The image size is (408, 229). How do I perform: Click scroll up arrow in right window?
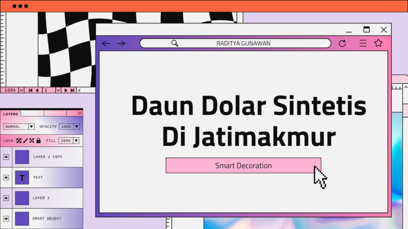(406, 87)
